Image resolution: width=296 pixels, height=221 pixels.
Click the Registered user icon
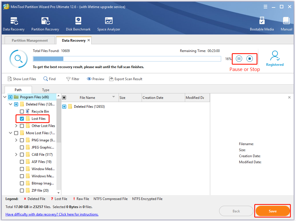point(275,55)
